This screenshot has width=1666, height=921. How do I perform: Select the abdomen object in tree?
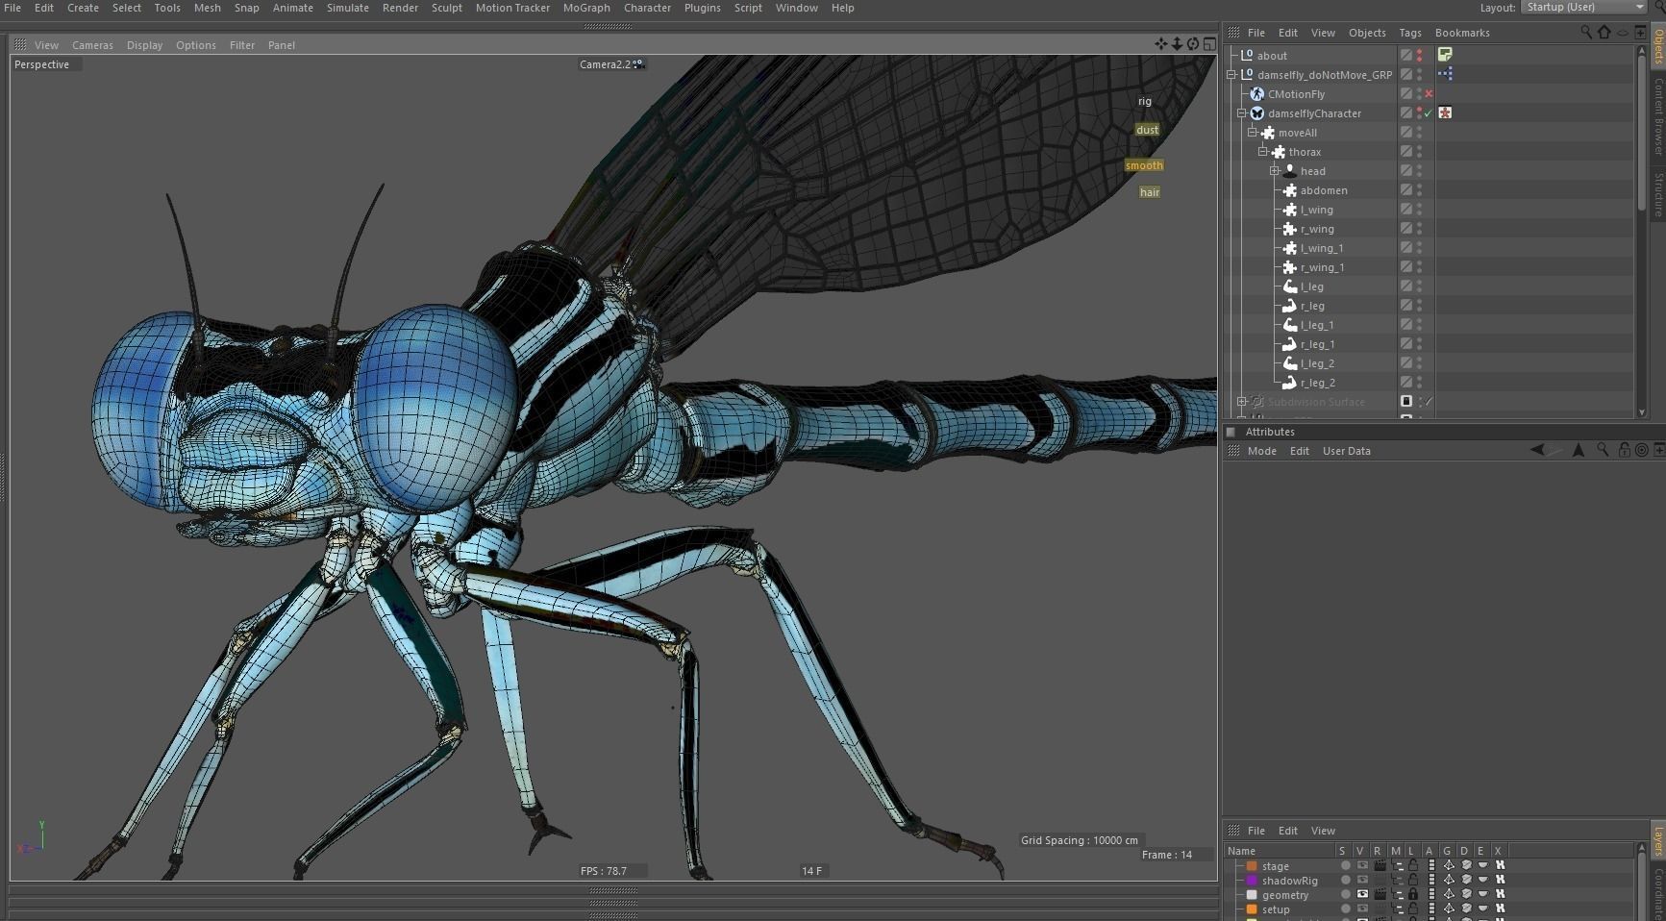1324,190
